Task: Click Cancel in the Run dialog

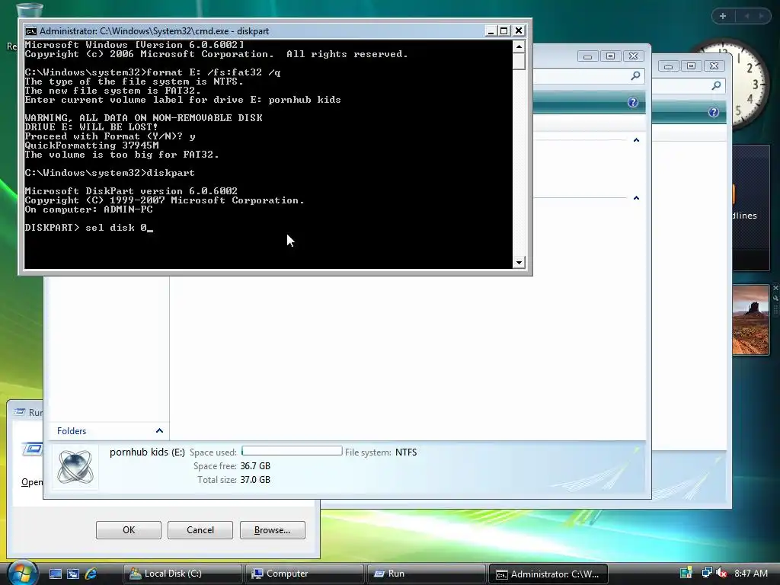Action: coord(200,530)
